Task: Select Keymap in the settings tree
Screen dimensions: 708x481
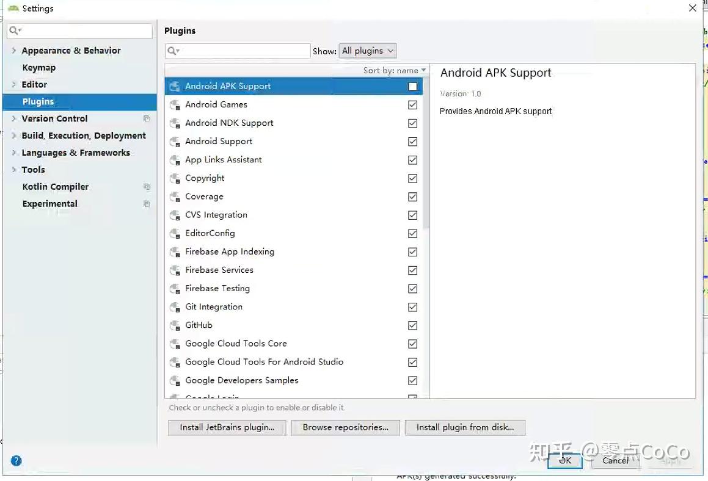Action: (x=39, y=68)
